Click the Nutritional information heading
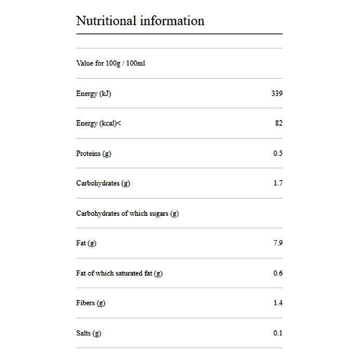This screenshot has width=364, height=364. [140, 21]
